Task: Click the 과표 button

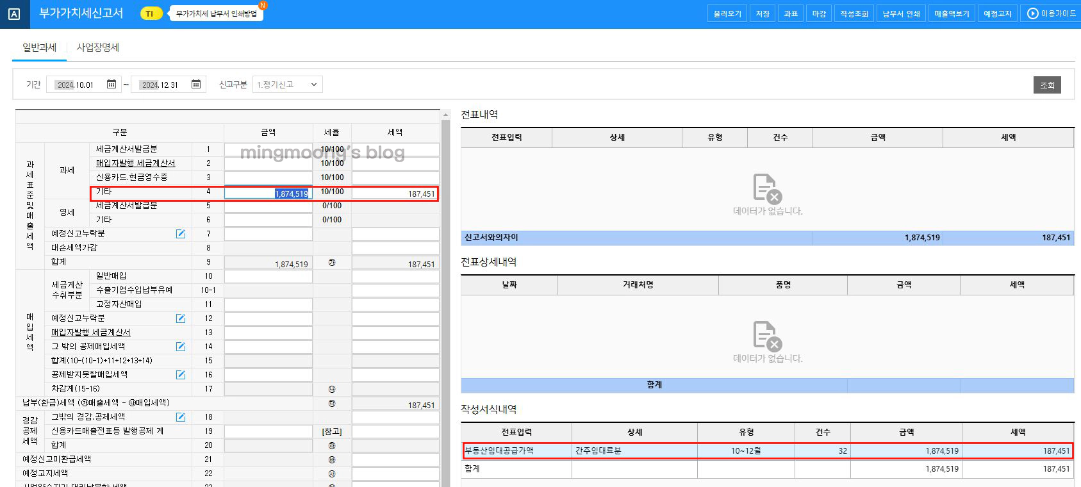Action: coord(791,13)
